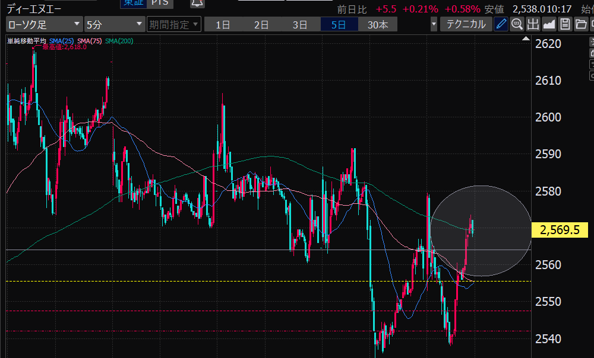
Task: Click the magnifier 123 value-lookup icon
Action: click(x=517, y=24)
